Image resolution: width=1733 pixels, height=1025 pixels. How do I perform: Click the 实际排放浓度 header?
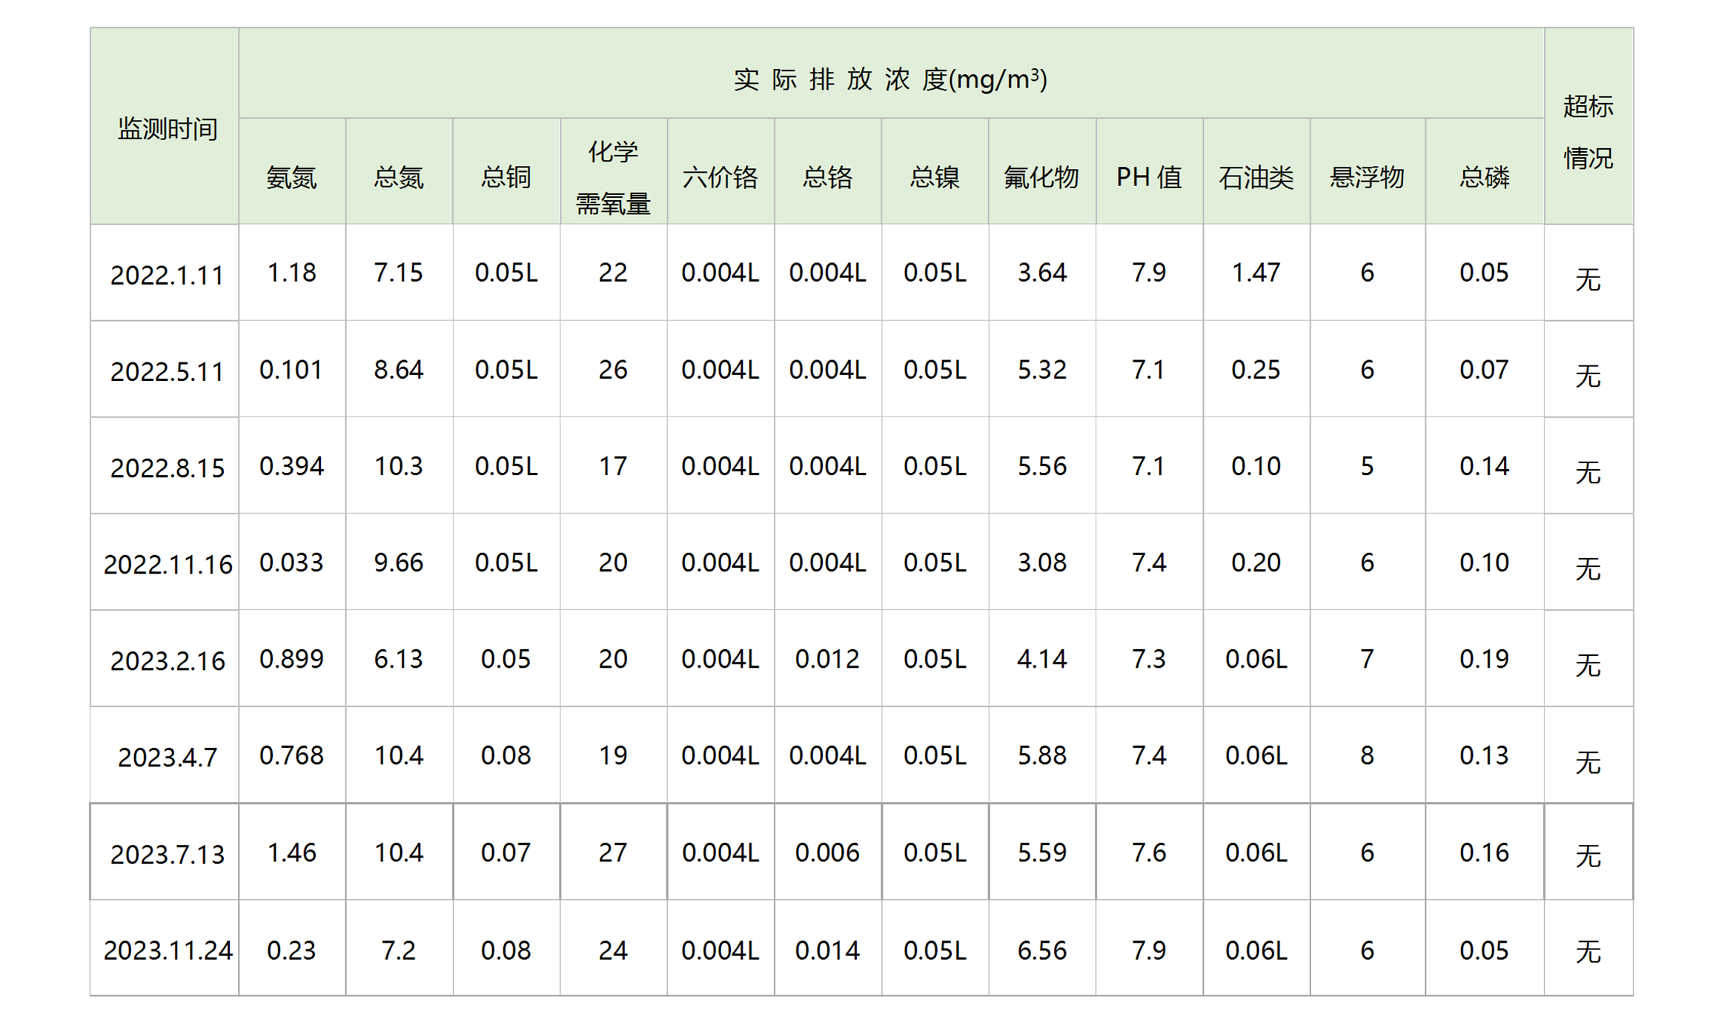(x=890, y=79)
